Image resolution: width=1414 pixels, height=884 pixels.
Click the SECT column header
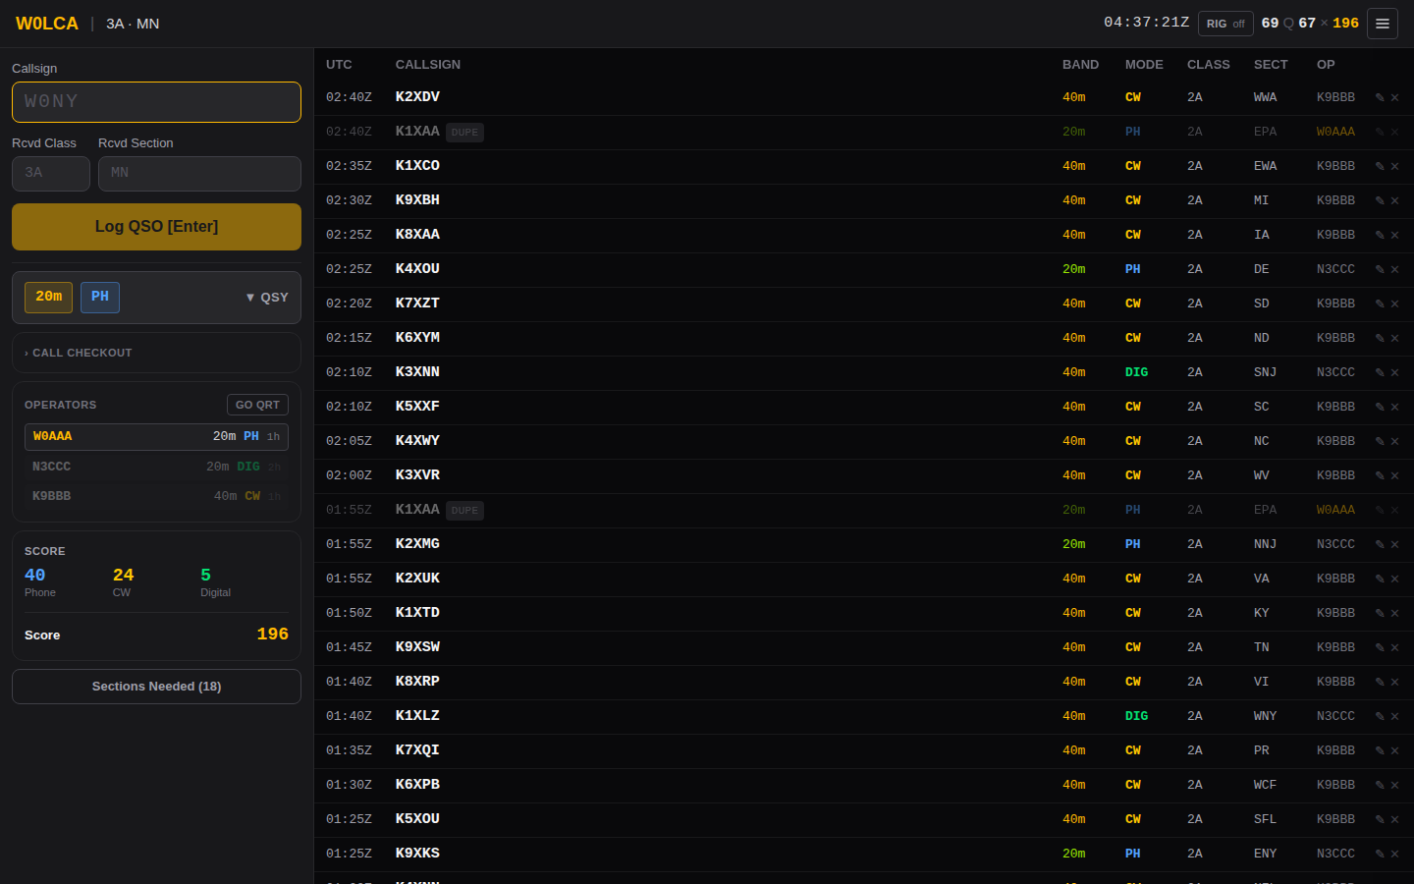(x=1271, y=65)
